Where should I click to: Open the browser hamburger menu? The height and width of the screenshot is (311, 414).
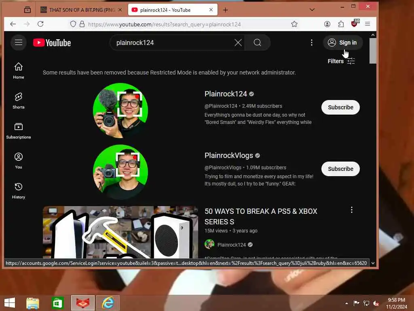(368, 24)
